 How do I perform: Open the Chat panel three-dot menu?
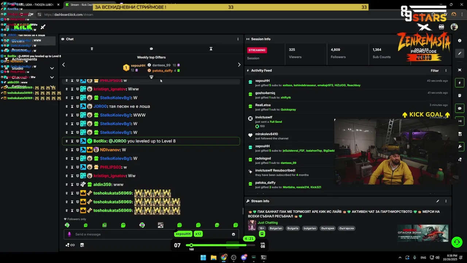238,39
